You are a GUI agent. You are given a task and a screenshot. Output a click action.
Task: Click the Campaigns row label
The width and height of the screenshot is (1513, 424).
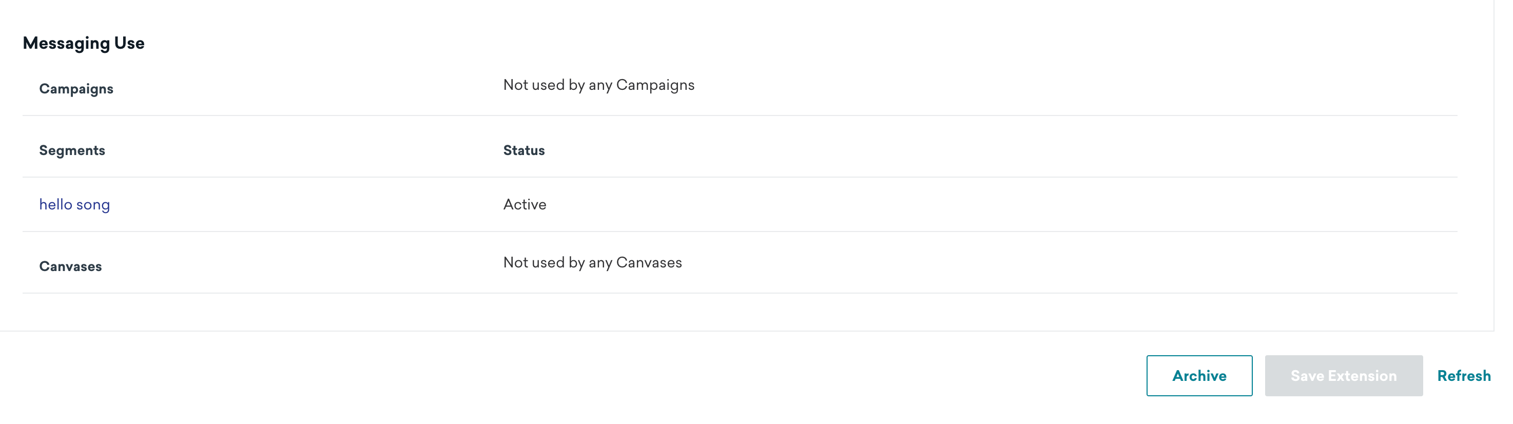tap(76, 89)
